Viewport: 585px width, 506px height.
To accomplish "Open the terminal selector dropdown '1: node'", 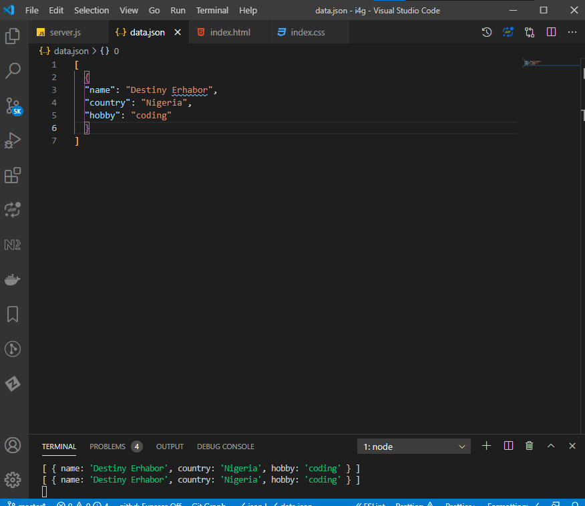I will (414, 447).
